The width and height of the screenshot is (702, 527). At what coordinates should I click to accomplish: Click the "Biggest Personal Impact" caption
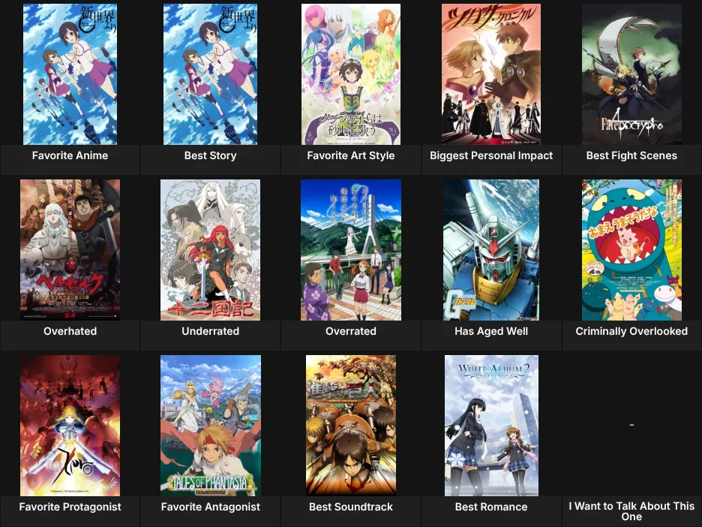coord(491,155)
